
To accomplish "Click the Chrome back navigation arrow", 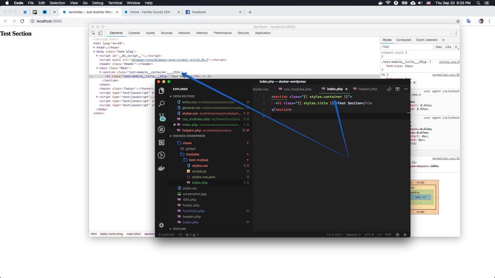I will pyautogui.click(x=6, y=21).
